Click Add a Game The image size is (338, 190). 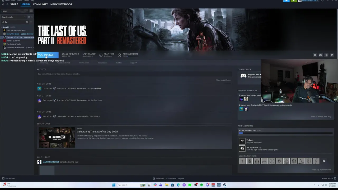coord(8,178)
